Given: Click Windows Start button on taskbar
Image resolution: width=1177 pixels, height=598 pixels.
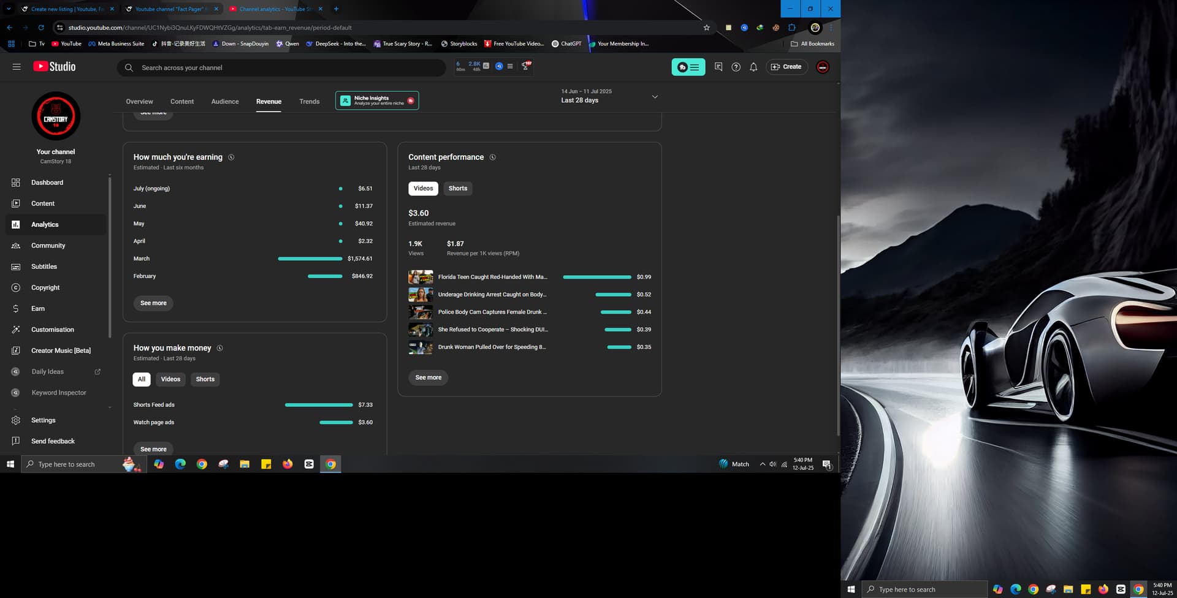Looking at the screenshot, I should 10,464.
